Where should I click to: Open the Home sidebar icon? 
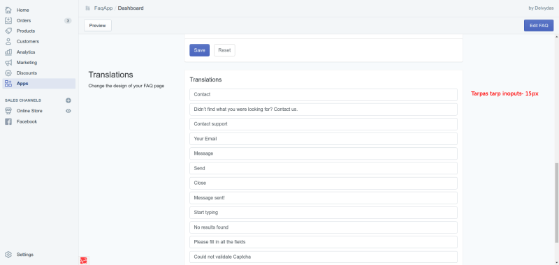(8, 10)
